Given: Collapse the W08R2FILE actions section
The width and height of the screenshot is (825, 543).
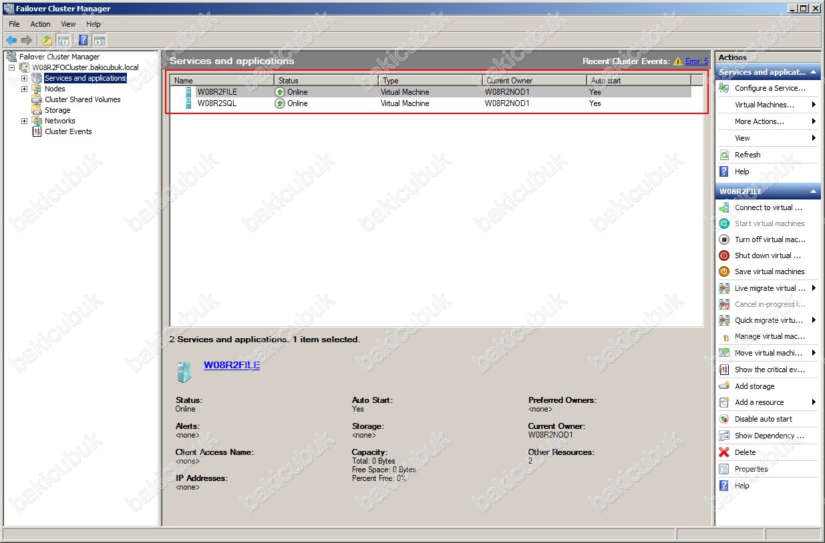Looking at the screenshot, I should click(x=814, y=191).
